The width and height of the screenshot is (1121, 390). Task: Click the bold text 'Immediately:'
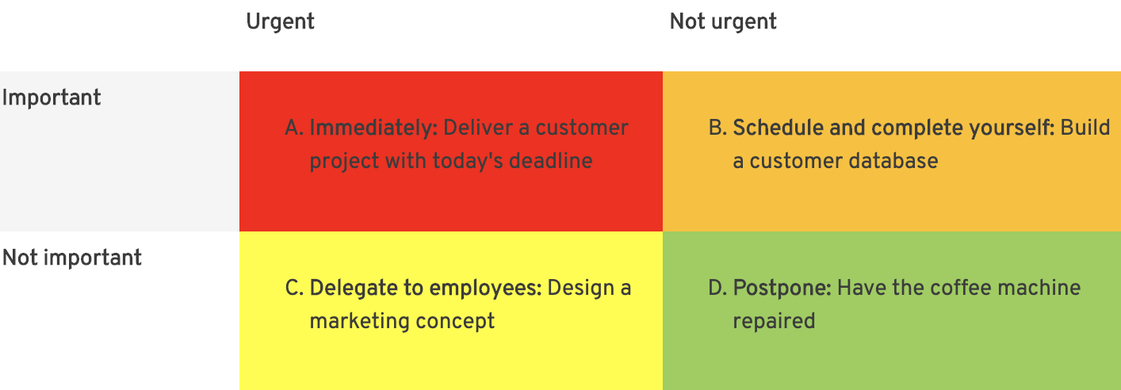(x=373, y=128)
